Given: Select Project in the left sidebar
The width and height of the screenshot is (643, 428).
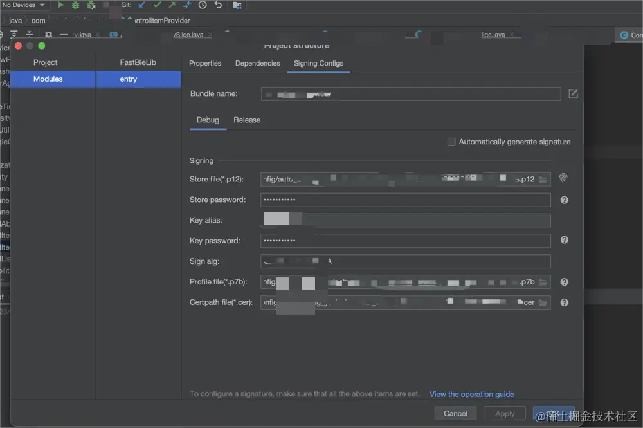Looking at the screenshot, I should click(46, 62).
